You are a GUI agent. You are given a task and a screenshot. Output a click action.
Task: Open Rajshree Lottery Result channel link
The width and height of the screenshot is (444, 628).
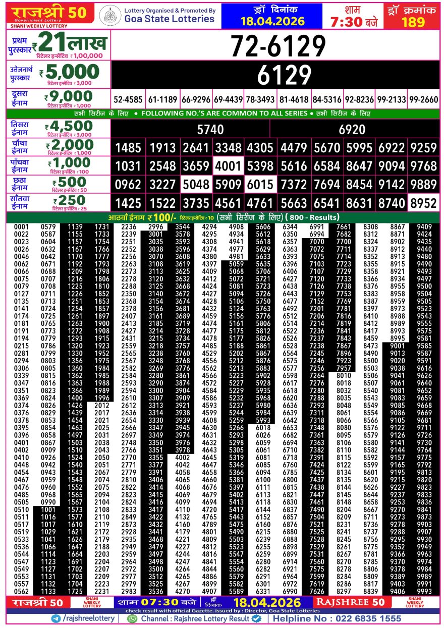coord(194,618)
